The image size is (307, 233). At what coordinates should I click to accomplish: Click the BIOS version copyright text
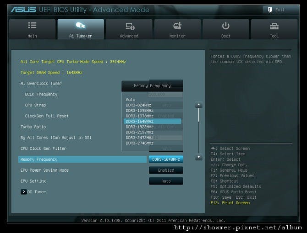click(x=153, y=221)
